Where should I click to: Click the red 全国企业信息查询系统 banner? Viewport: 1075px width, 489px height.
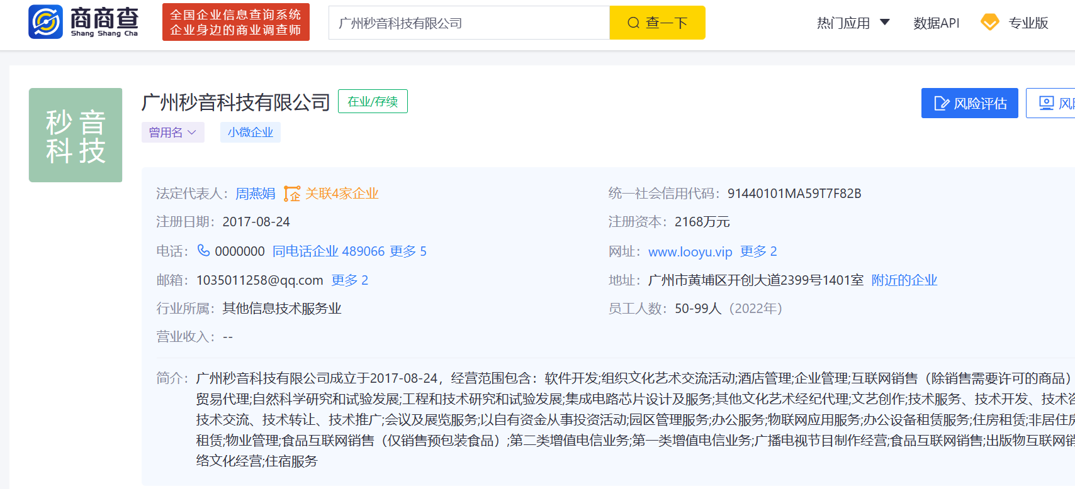(236, 22)
